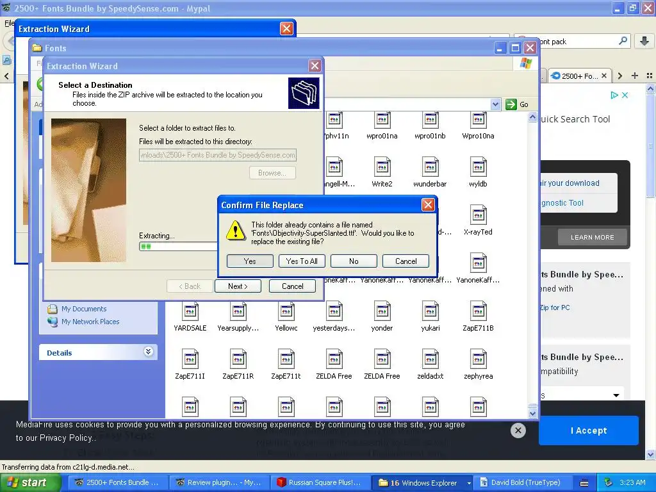Click the Fonts window scroll down arrow
The height and width of the screenshot is (492, 656).
[x=532, y=413]
